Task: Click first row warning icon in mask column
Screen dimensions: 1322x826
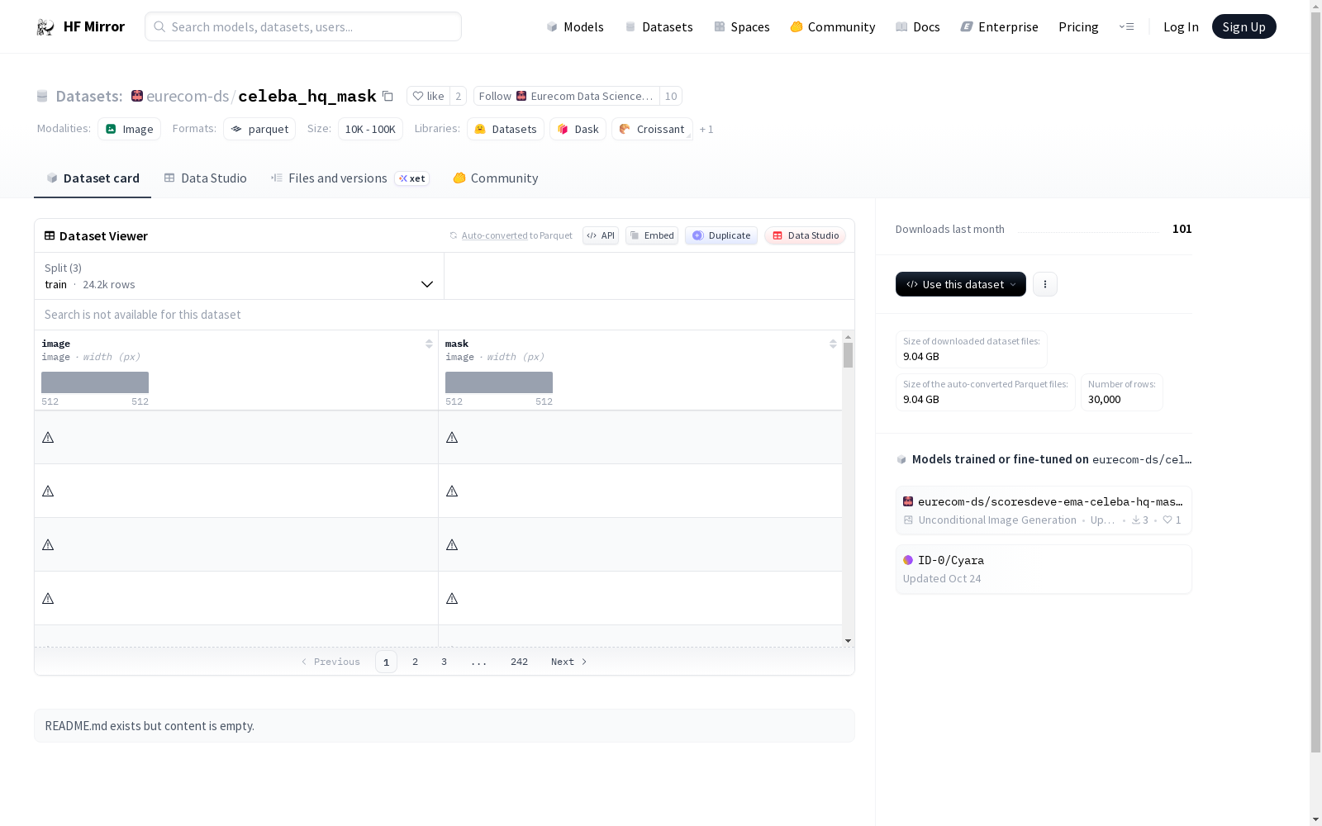Action: tap(452, 437)
